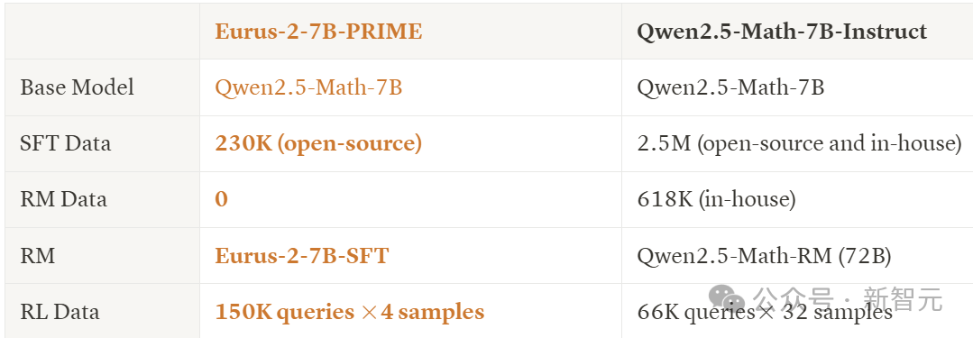Click the 66K queries× 32 samples cell

point(765,311)
